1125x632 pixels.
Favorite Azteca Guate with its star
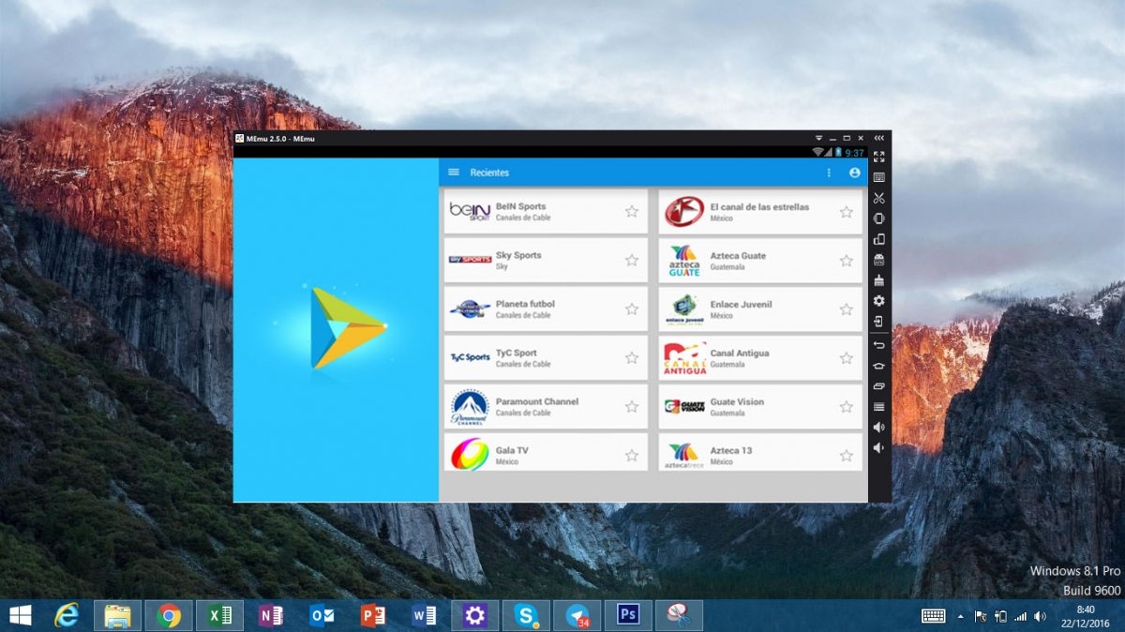click(846, 261)
